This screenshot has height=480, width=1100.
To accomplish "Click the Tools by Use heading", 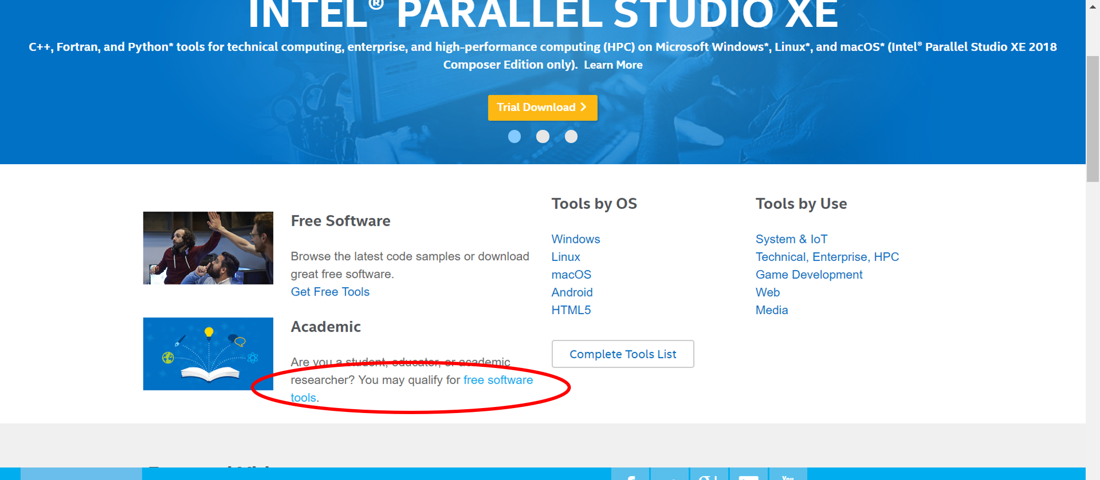I will [x=801, y=204].
